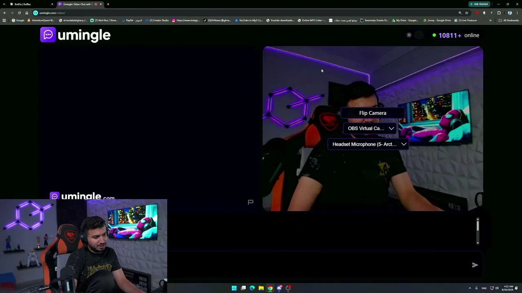Click the red extension icon in toolbar

[477, 13]
